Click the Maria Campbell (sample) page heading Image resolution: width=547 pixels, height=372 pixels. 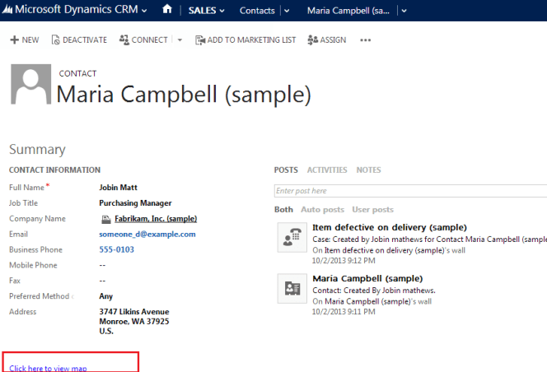tap(184, 94)
